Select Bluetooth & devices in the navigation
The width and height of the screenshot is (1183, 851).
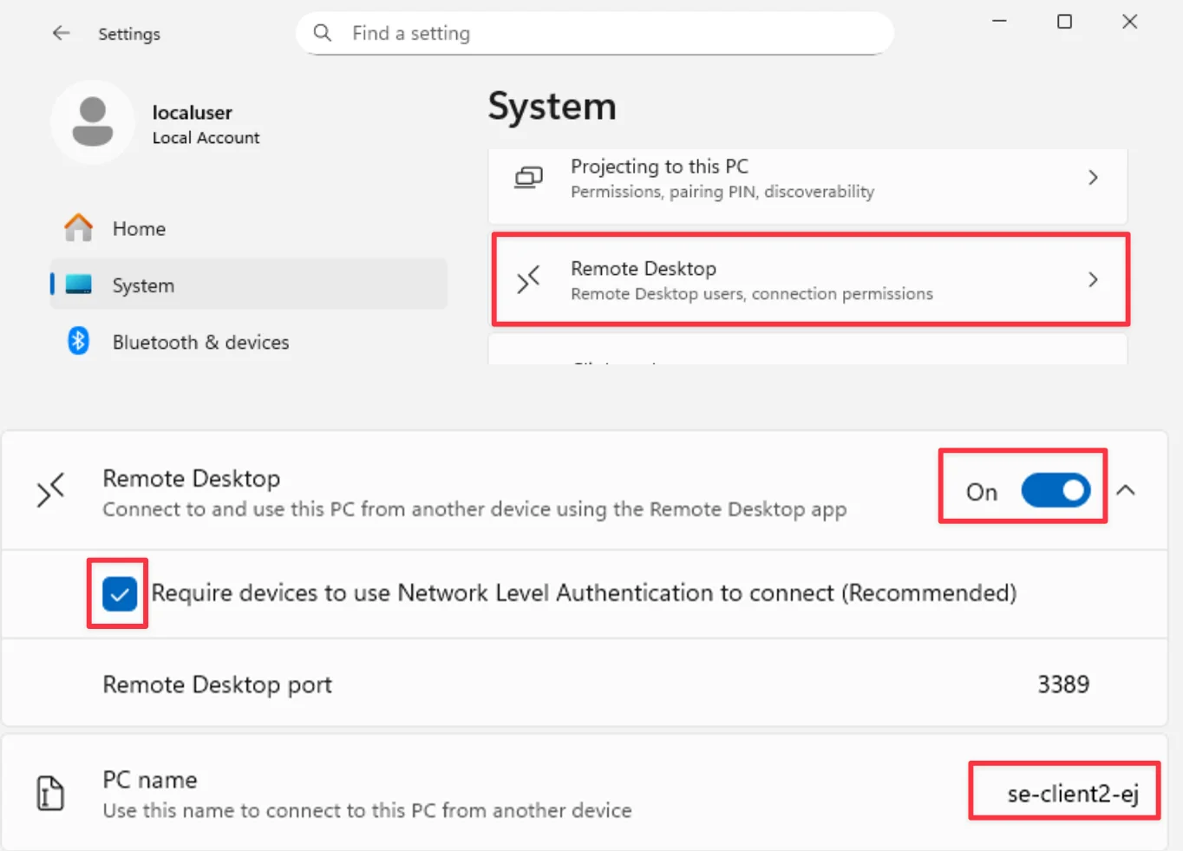(x=200, y=341)
